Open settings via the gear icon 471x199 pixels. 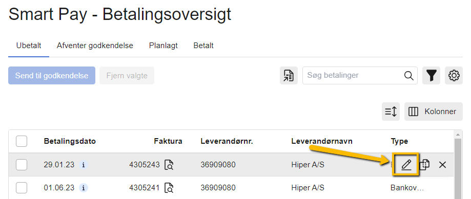(x=454, y=76)
